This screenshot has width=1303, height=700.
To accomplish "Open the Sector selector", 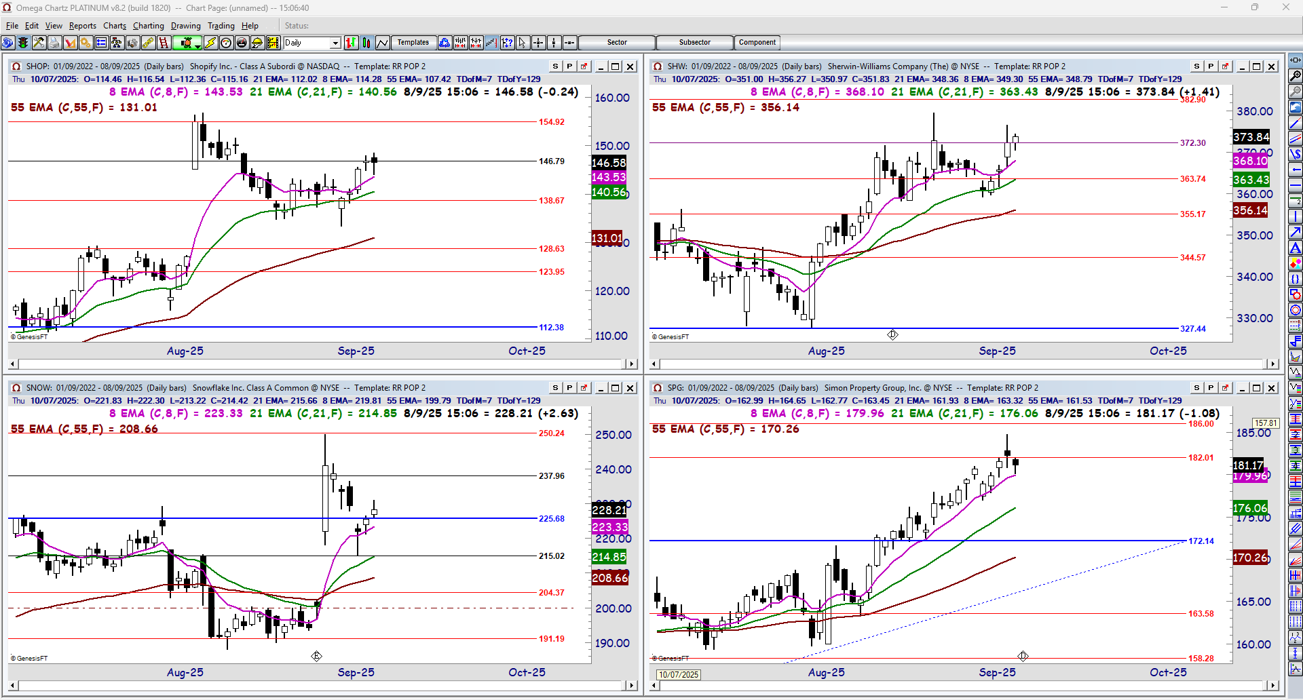I will click(x=617, y=43).
